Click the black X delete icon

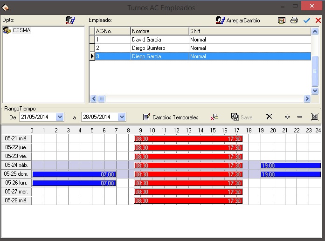269,117
